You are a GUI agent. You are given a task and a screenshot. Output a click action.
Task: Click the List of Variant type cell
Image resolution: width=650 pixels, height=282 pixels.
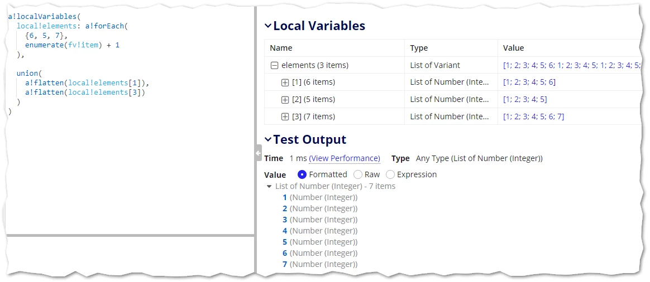[435, 65]
